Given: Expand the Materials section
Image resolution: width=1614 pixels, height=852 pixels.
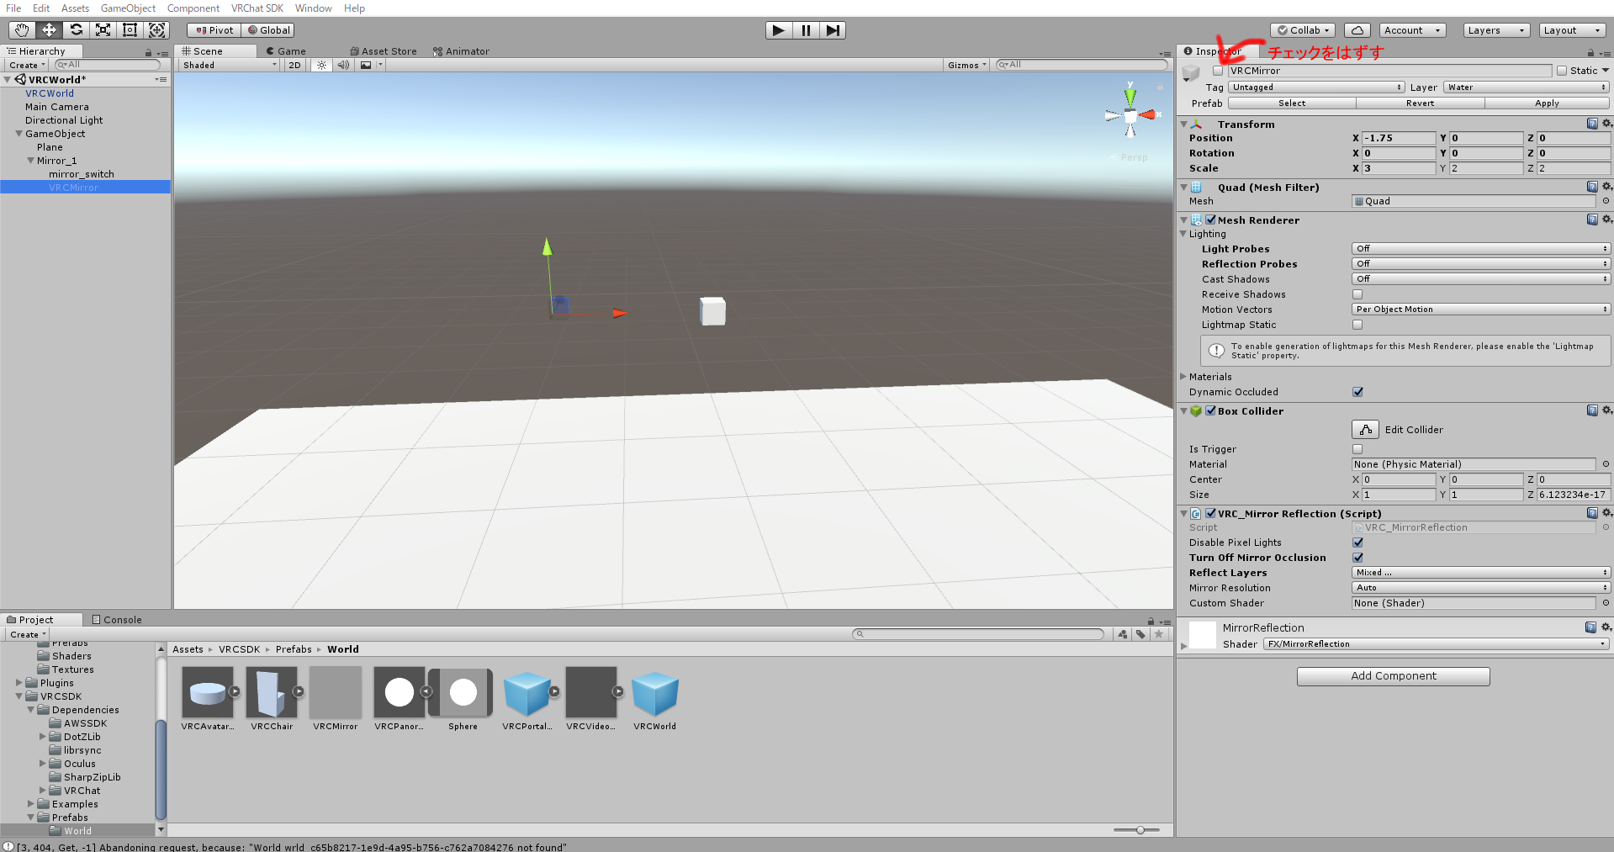Looking at the screenshot, I should (x=1183, y=377).
